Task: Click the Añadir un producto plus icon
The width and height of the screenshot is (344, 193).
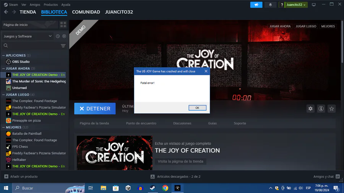Action: coord(6,176)
